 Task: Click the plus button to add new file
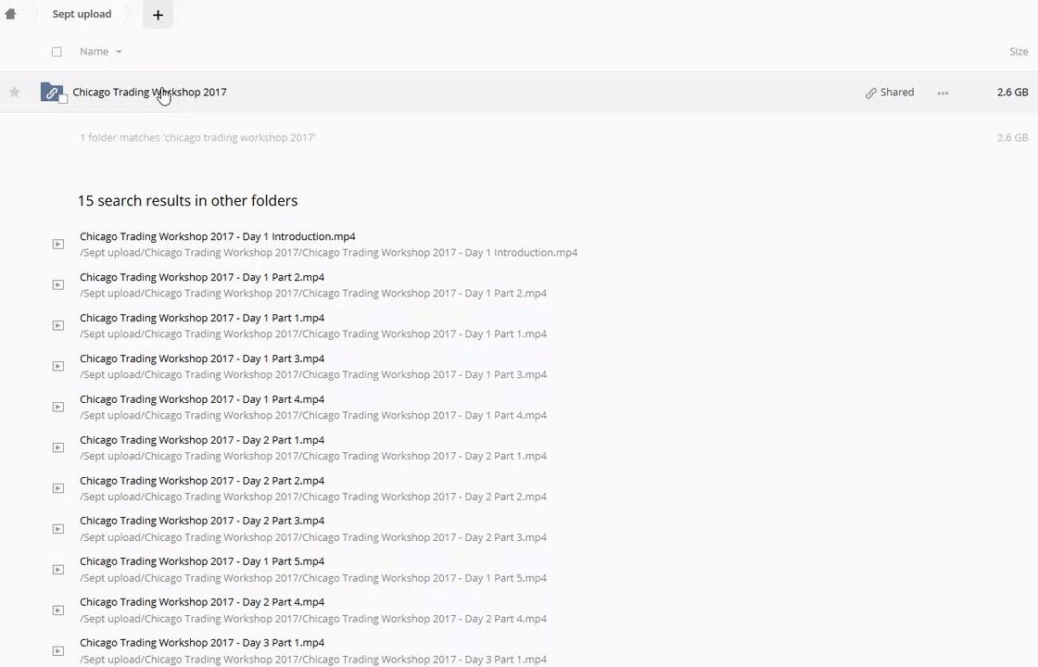click(158, 15)
